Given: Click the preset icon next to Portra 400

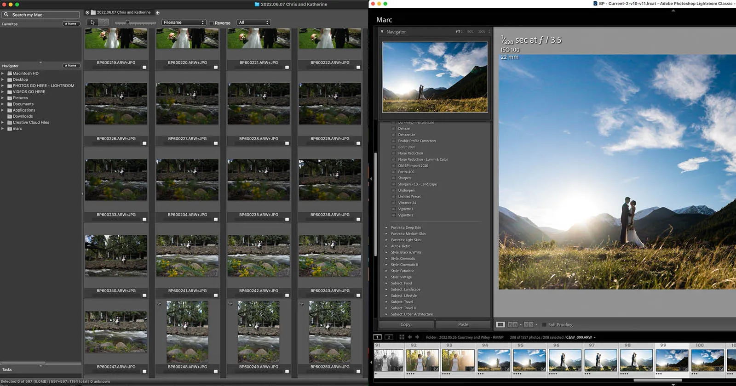Looking at the screenshot, I should 393,172.
